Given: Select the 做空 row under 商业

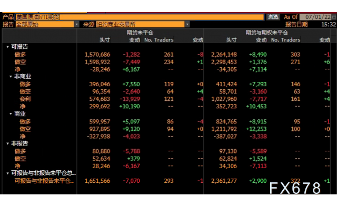Looking at the screenshot, I should (x=25, y=129).
